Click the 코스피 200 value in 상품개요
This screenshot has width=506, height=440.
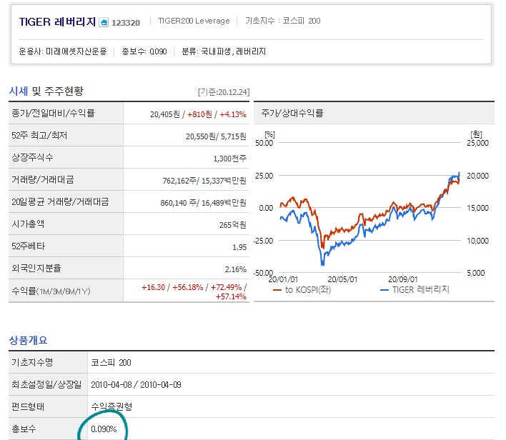coord(111,363)
